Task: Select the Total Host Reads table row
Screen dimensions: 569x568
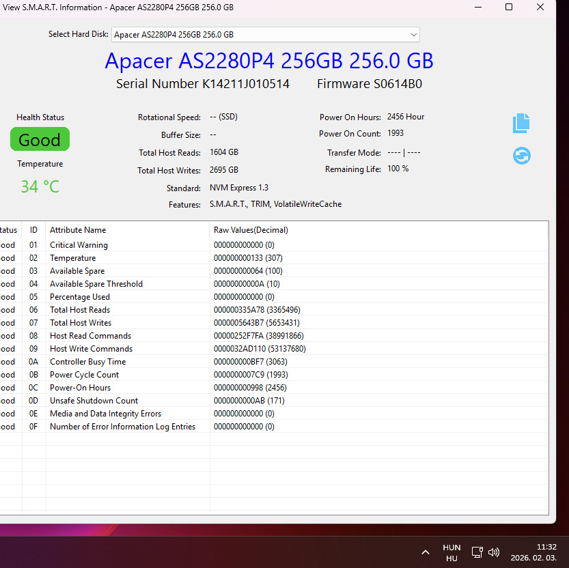Action: 274,310
